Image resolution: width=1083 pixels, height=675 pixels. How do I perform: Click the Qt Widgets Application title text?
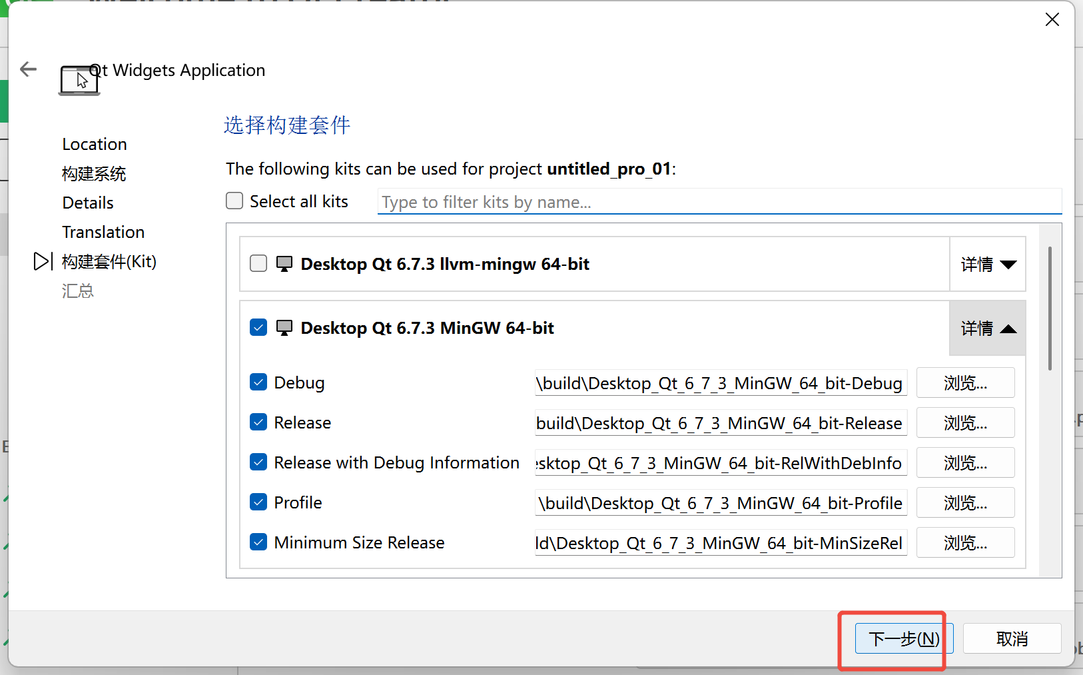pyautogui.click(x=177, y=70)
